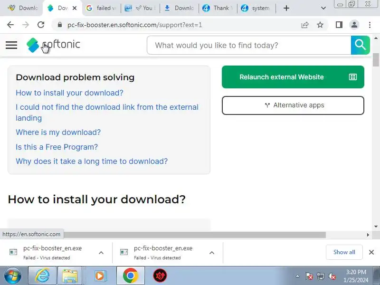Launch Internet Explorer from taskbar
The width and height of the screenshot is (380, 285).
tap(42, 275)
